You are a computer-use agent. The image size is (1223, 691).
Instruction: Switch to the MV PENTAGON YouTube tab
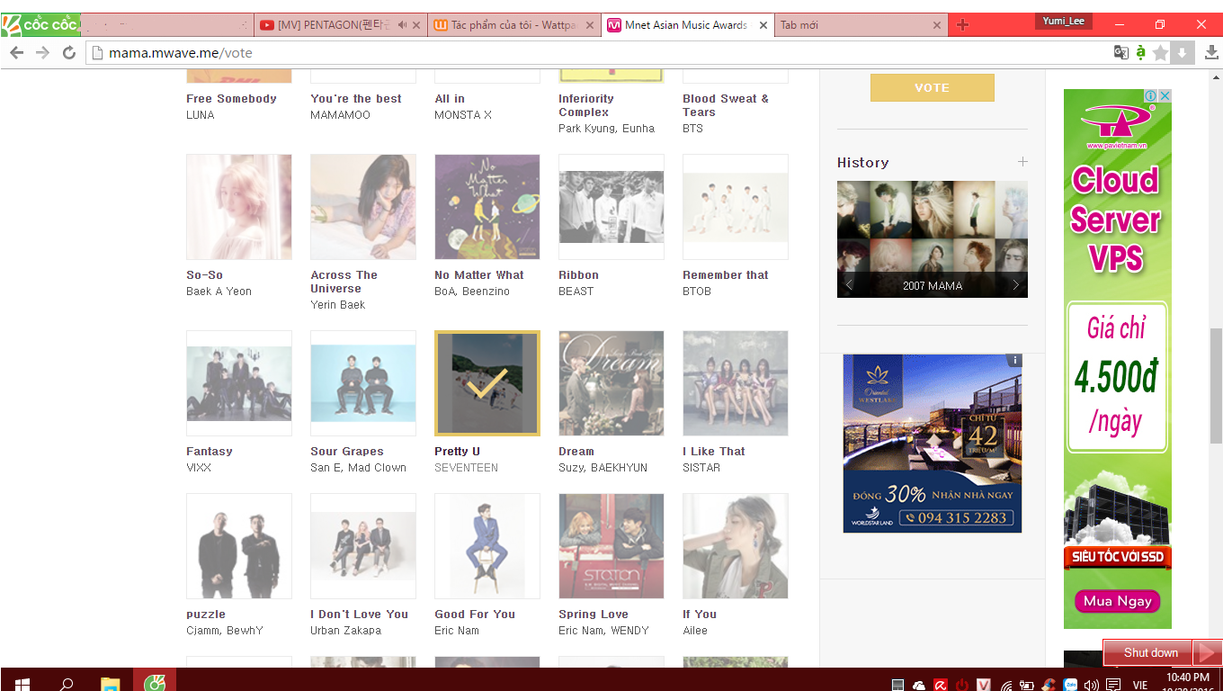coord(333,25)
